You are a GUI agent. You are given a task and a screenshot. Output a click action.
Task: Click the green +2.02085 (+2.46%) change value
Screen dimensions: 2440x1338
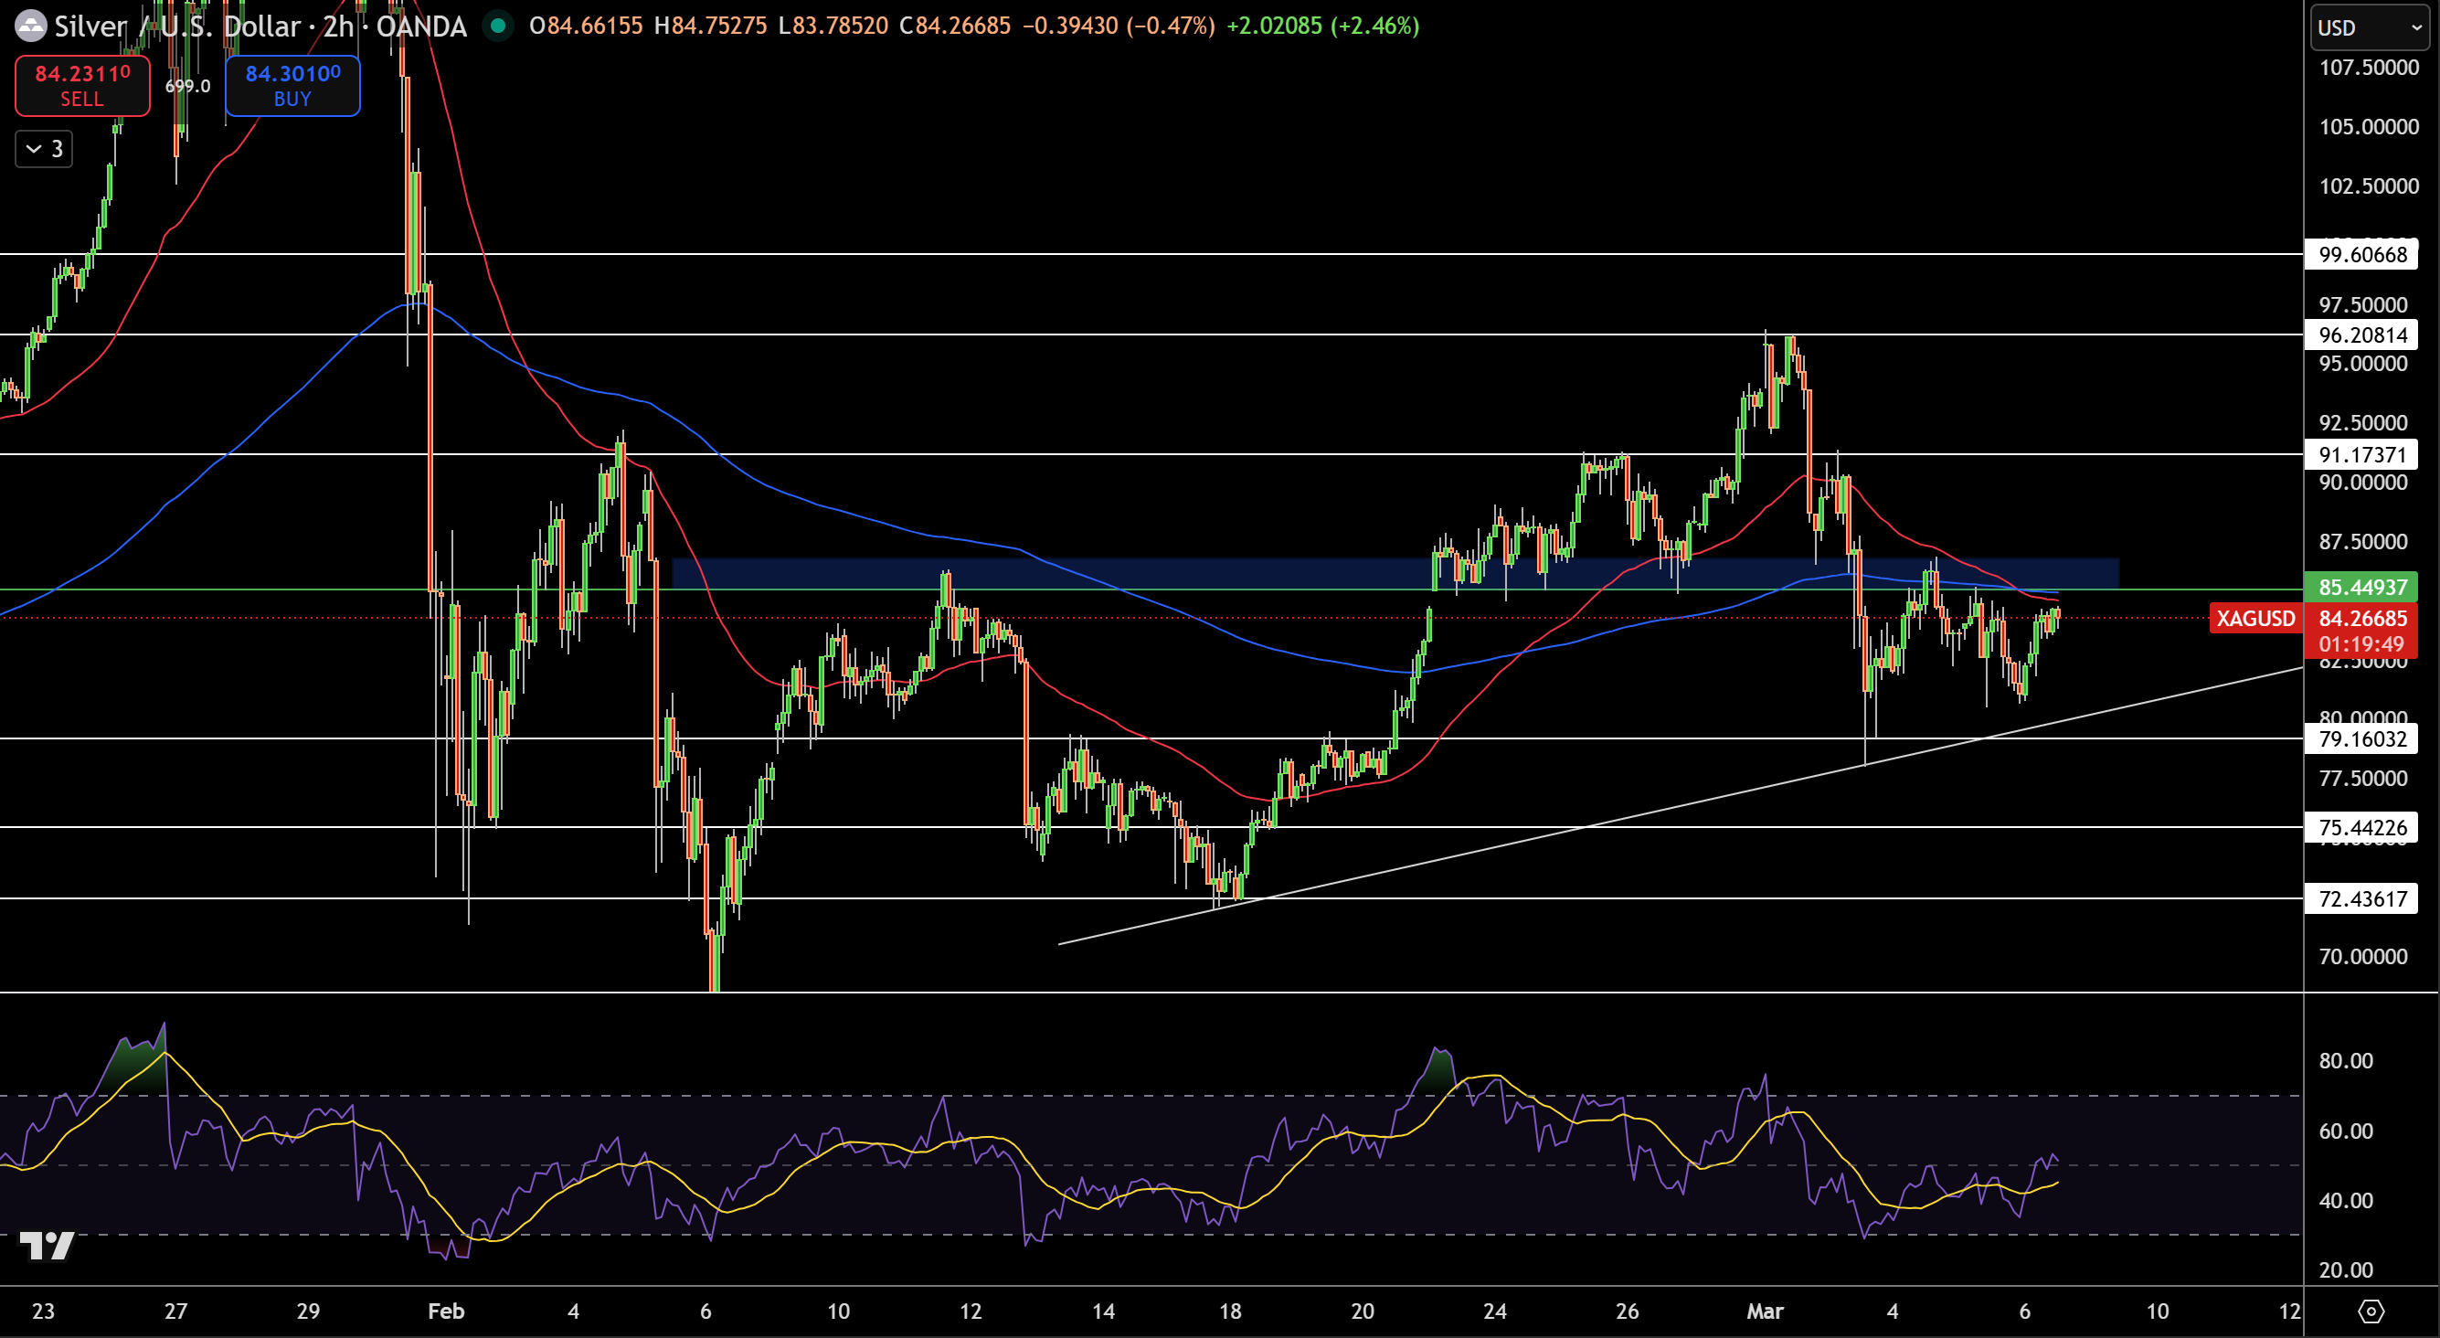coord(1323,26)
